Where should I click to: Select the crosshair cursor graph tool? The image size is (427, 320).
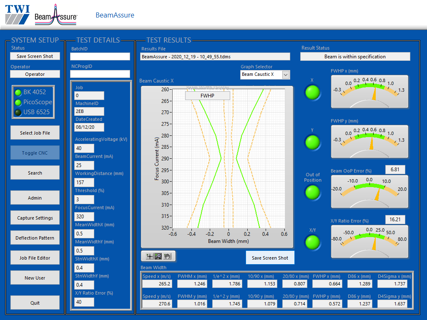[x=150, y=256]
